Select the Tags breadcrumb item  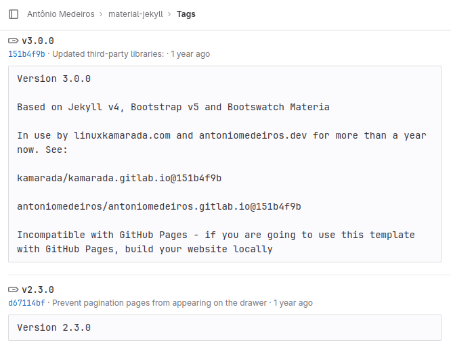[186, 14]
